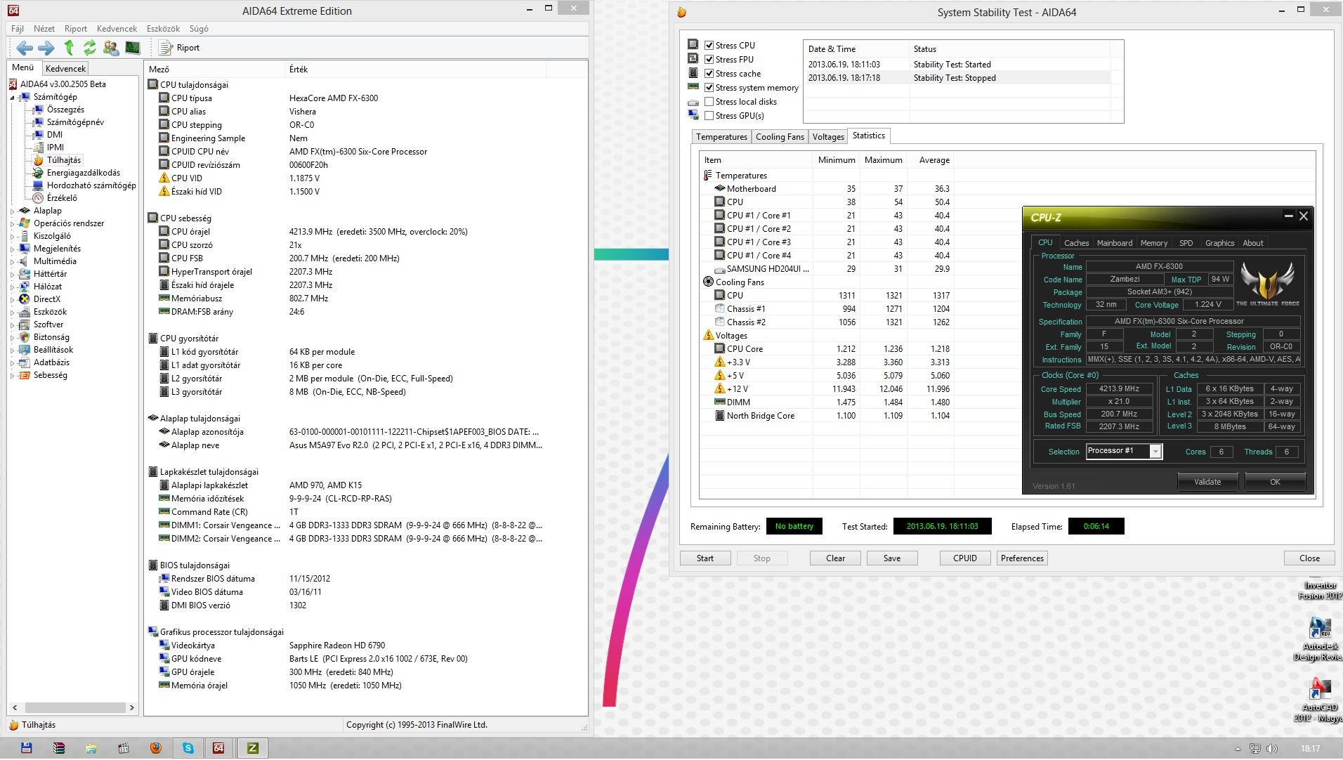
Task: Click the Save button
Action: click(891, 558)
